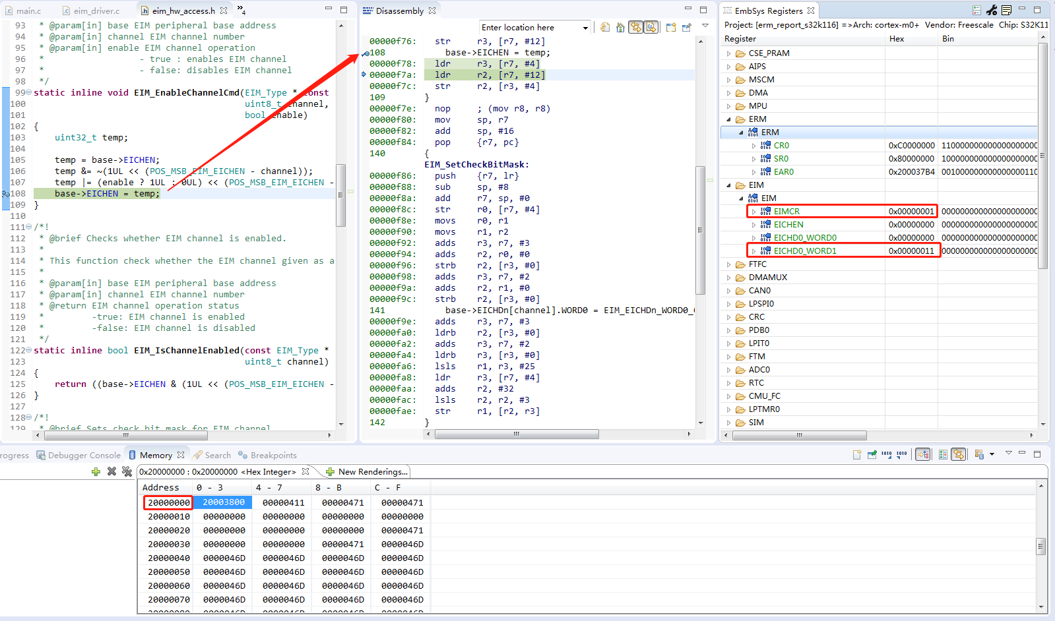This screenshot has width=1055, height=621.
Task: Click the green plus Add Memory Monitor icon
Action: pyautogui.click(x=96, y=471)
